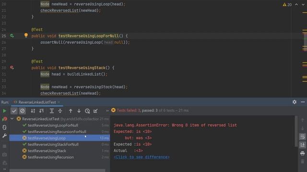Toggle auto-test debug icon in sidebar
This screenshot has height=172, width=307.
(4, 128)
